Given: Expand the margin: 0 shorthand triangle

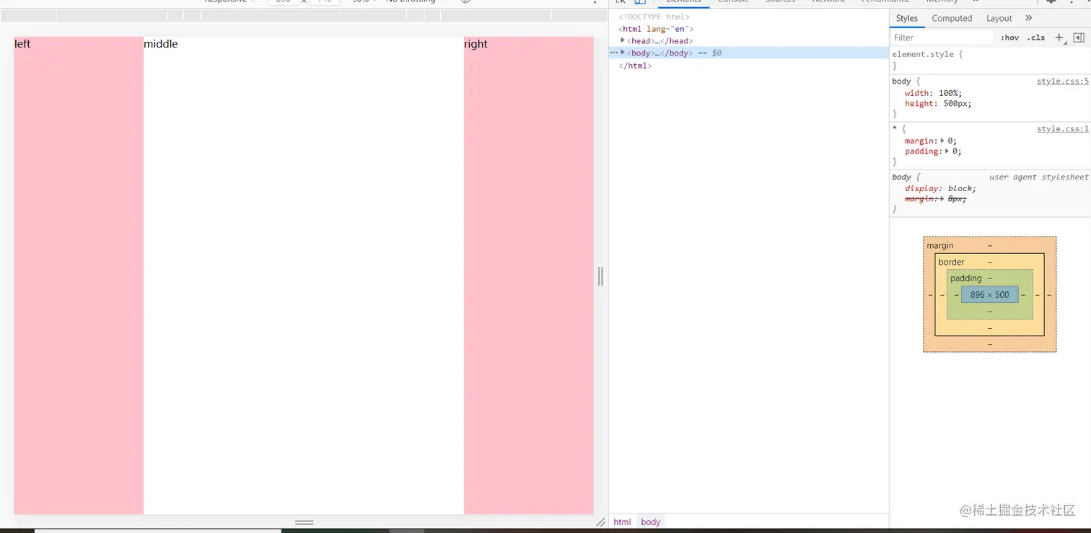Looking at the screenshot, I should coord(942,141).
